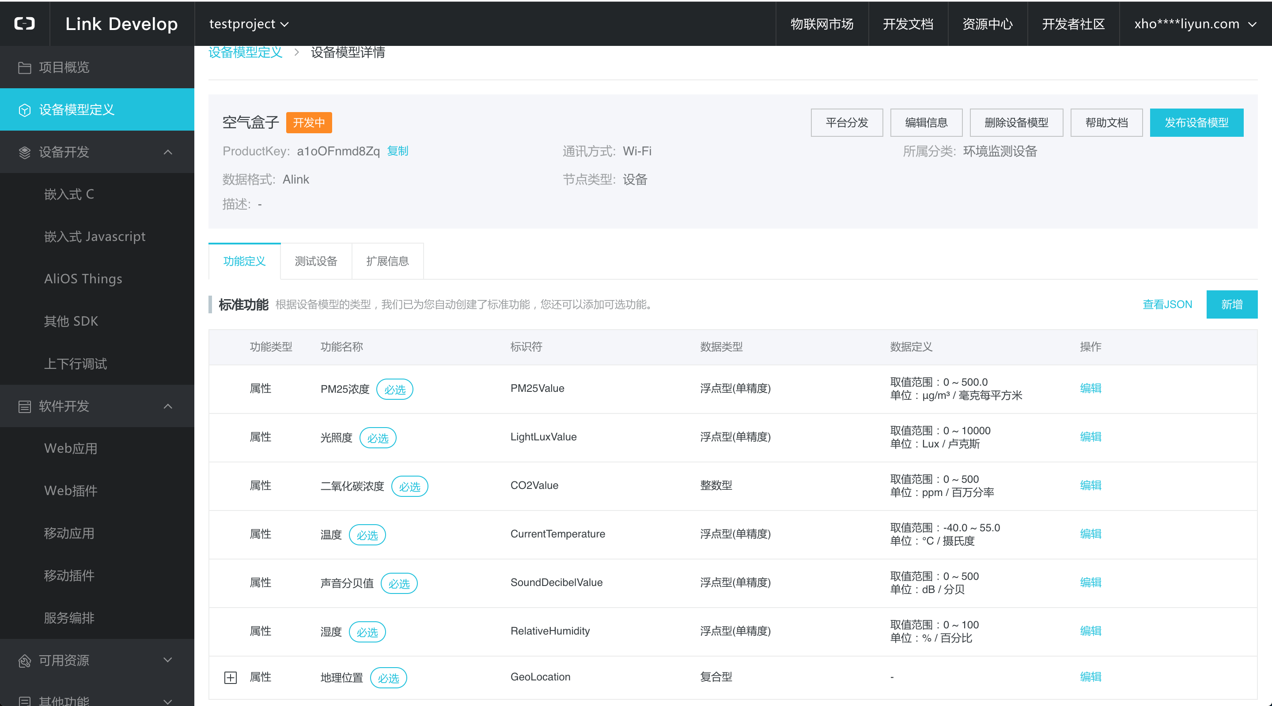
Task: Expand the 其他功能 section chevron
Action: 168,701
